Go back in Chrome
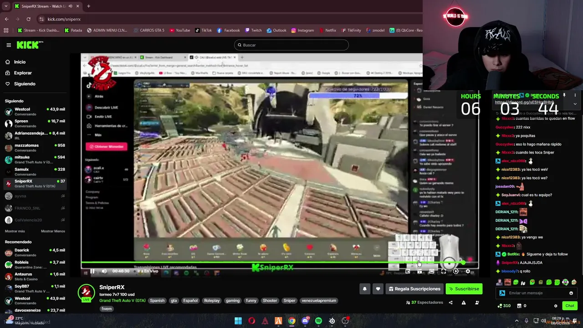Image resolution: width=583 pixels, height=328 pixels. click(6, 19)
